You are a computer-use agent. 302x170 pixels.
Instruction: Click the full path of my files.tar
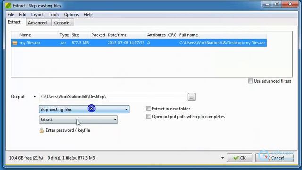click(222, 43)
